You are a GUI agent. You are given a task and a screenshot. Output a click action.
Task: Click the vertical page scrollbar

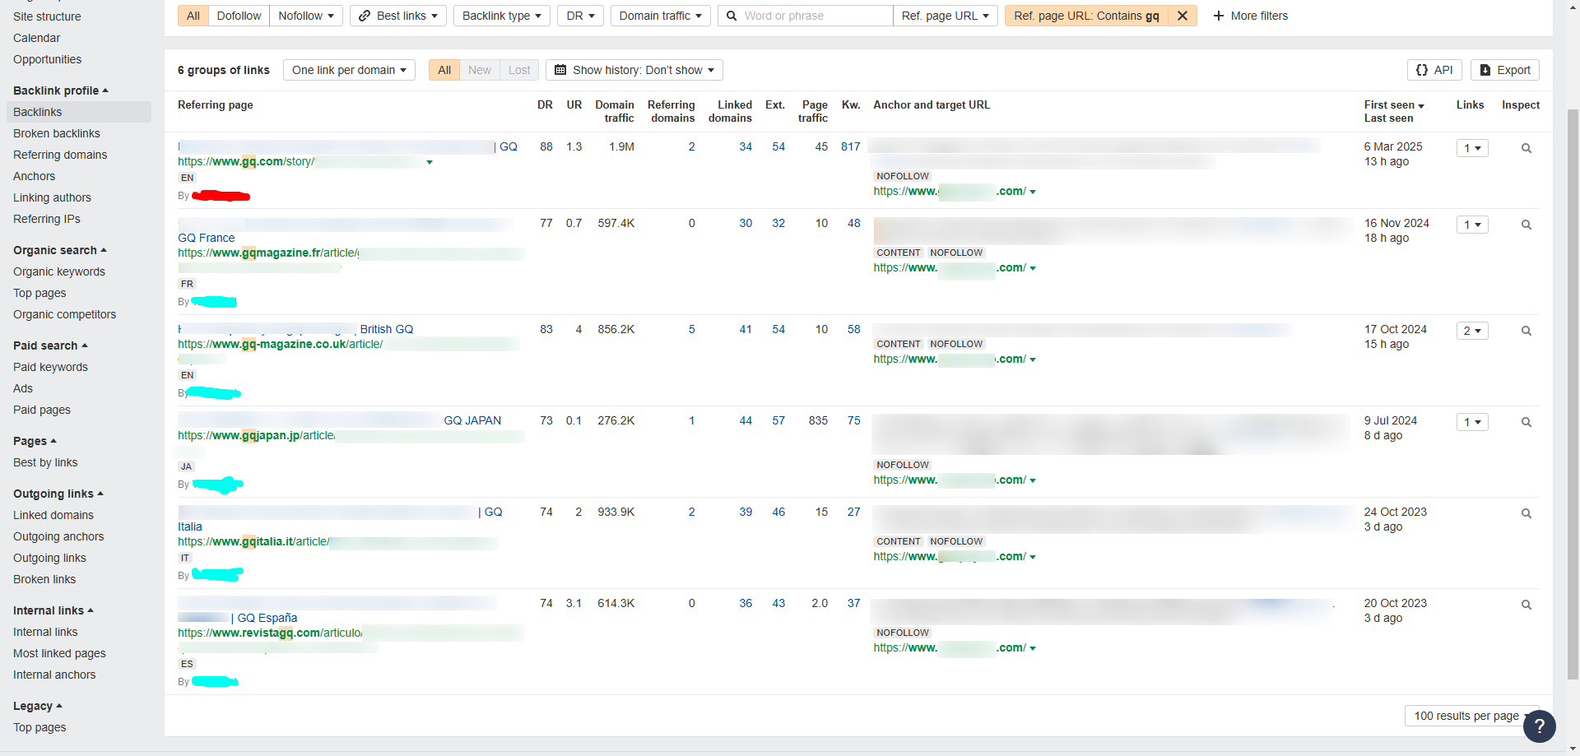pos(1573,395)
